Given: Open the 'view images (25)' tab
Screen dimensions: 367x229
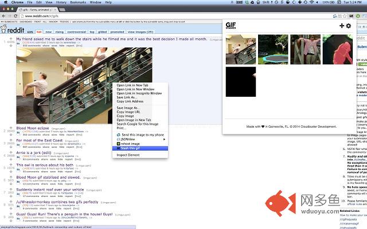Looking at the screenshot, I should [x=140, y=32].
